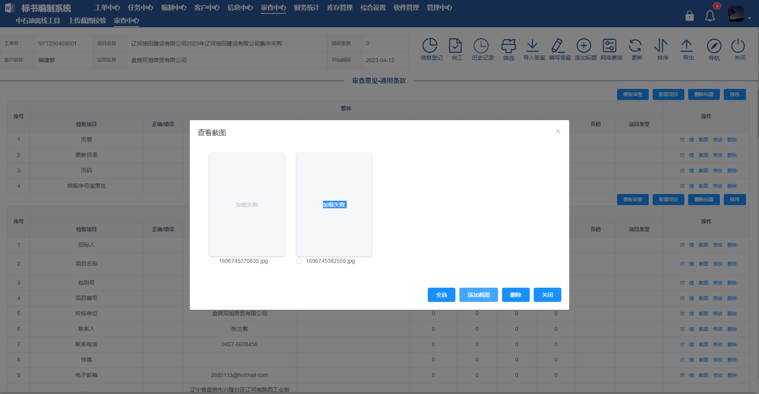Viewport: 759px width, 394px height.
Task: Tick the checkbox for 1696745382555.jpg
Action: (299, 261)
